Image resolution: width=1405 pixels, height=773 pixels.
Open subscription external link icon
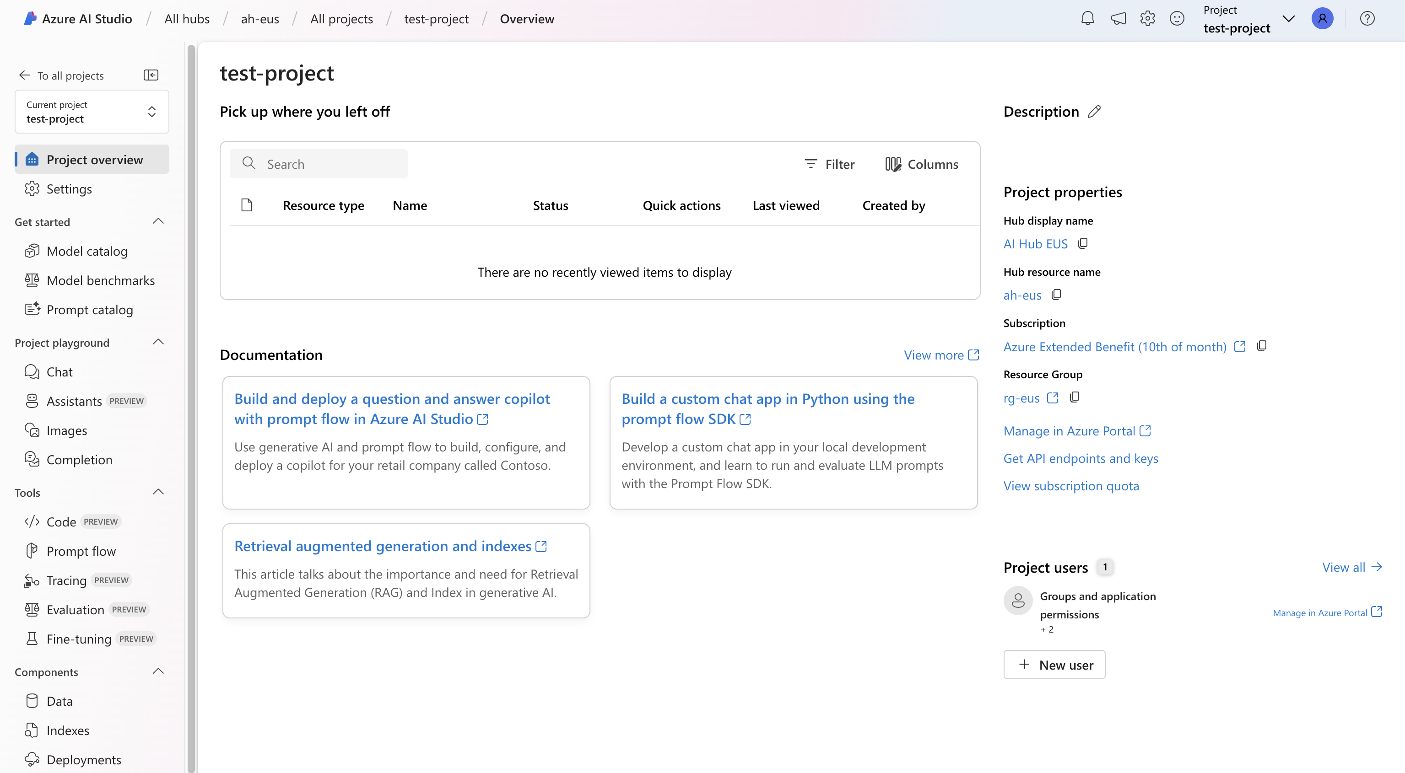click(x=1240, y=347)
